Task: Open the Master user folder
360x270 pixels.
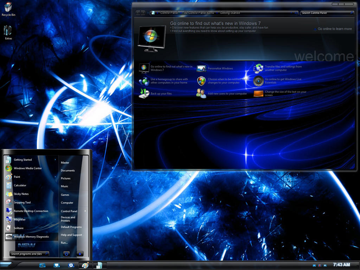Action: point(65,162)
